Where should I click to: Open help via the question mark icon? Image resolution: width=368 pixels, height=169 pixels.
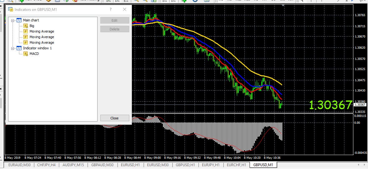pos(111,10)
